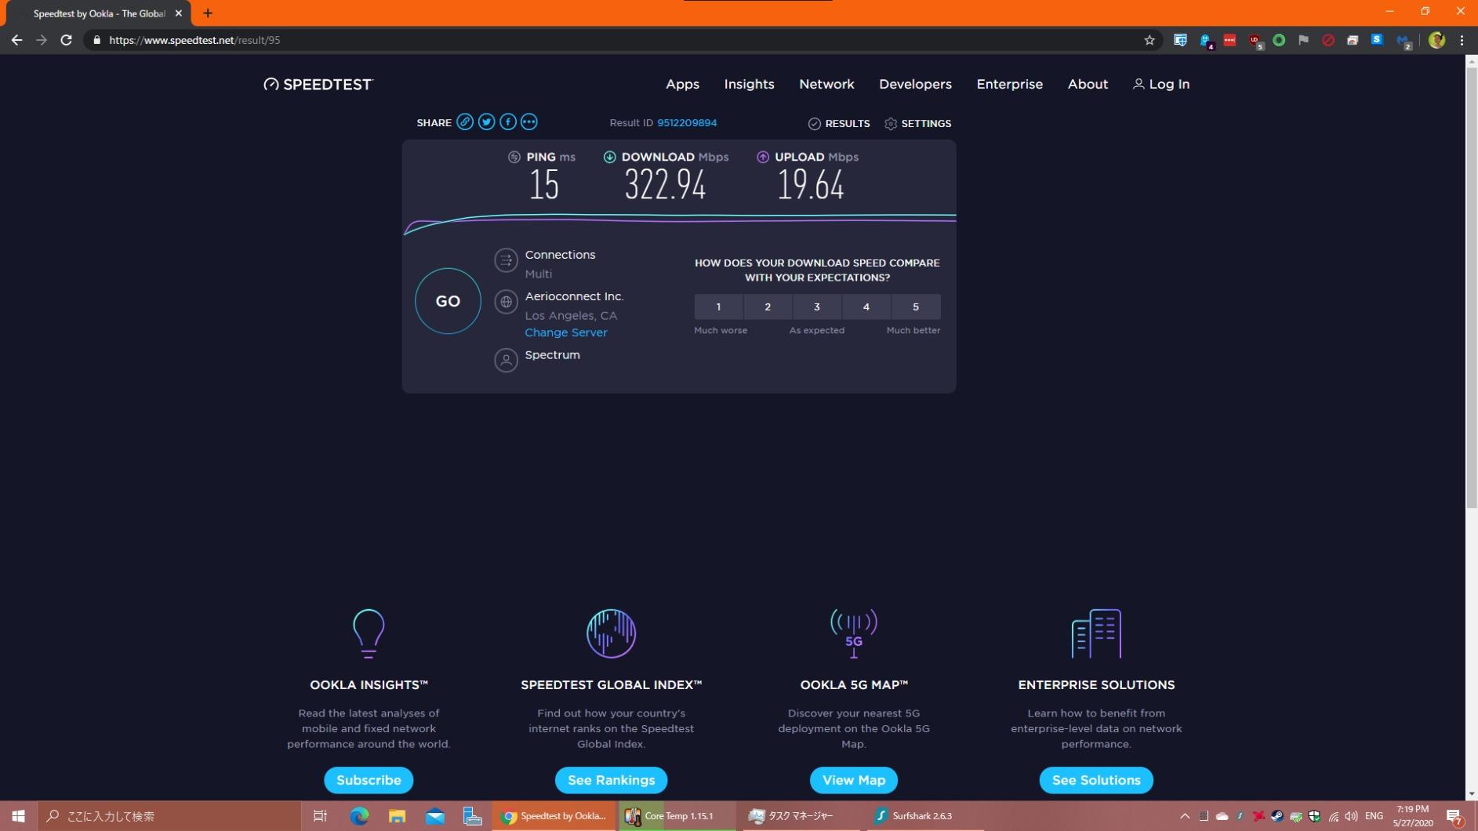Click Log In at the top right
1478x831 pixels.
(x=1161, y=84)
